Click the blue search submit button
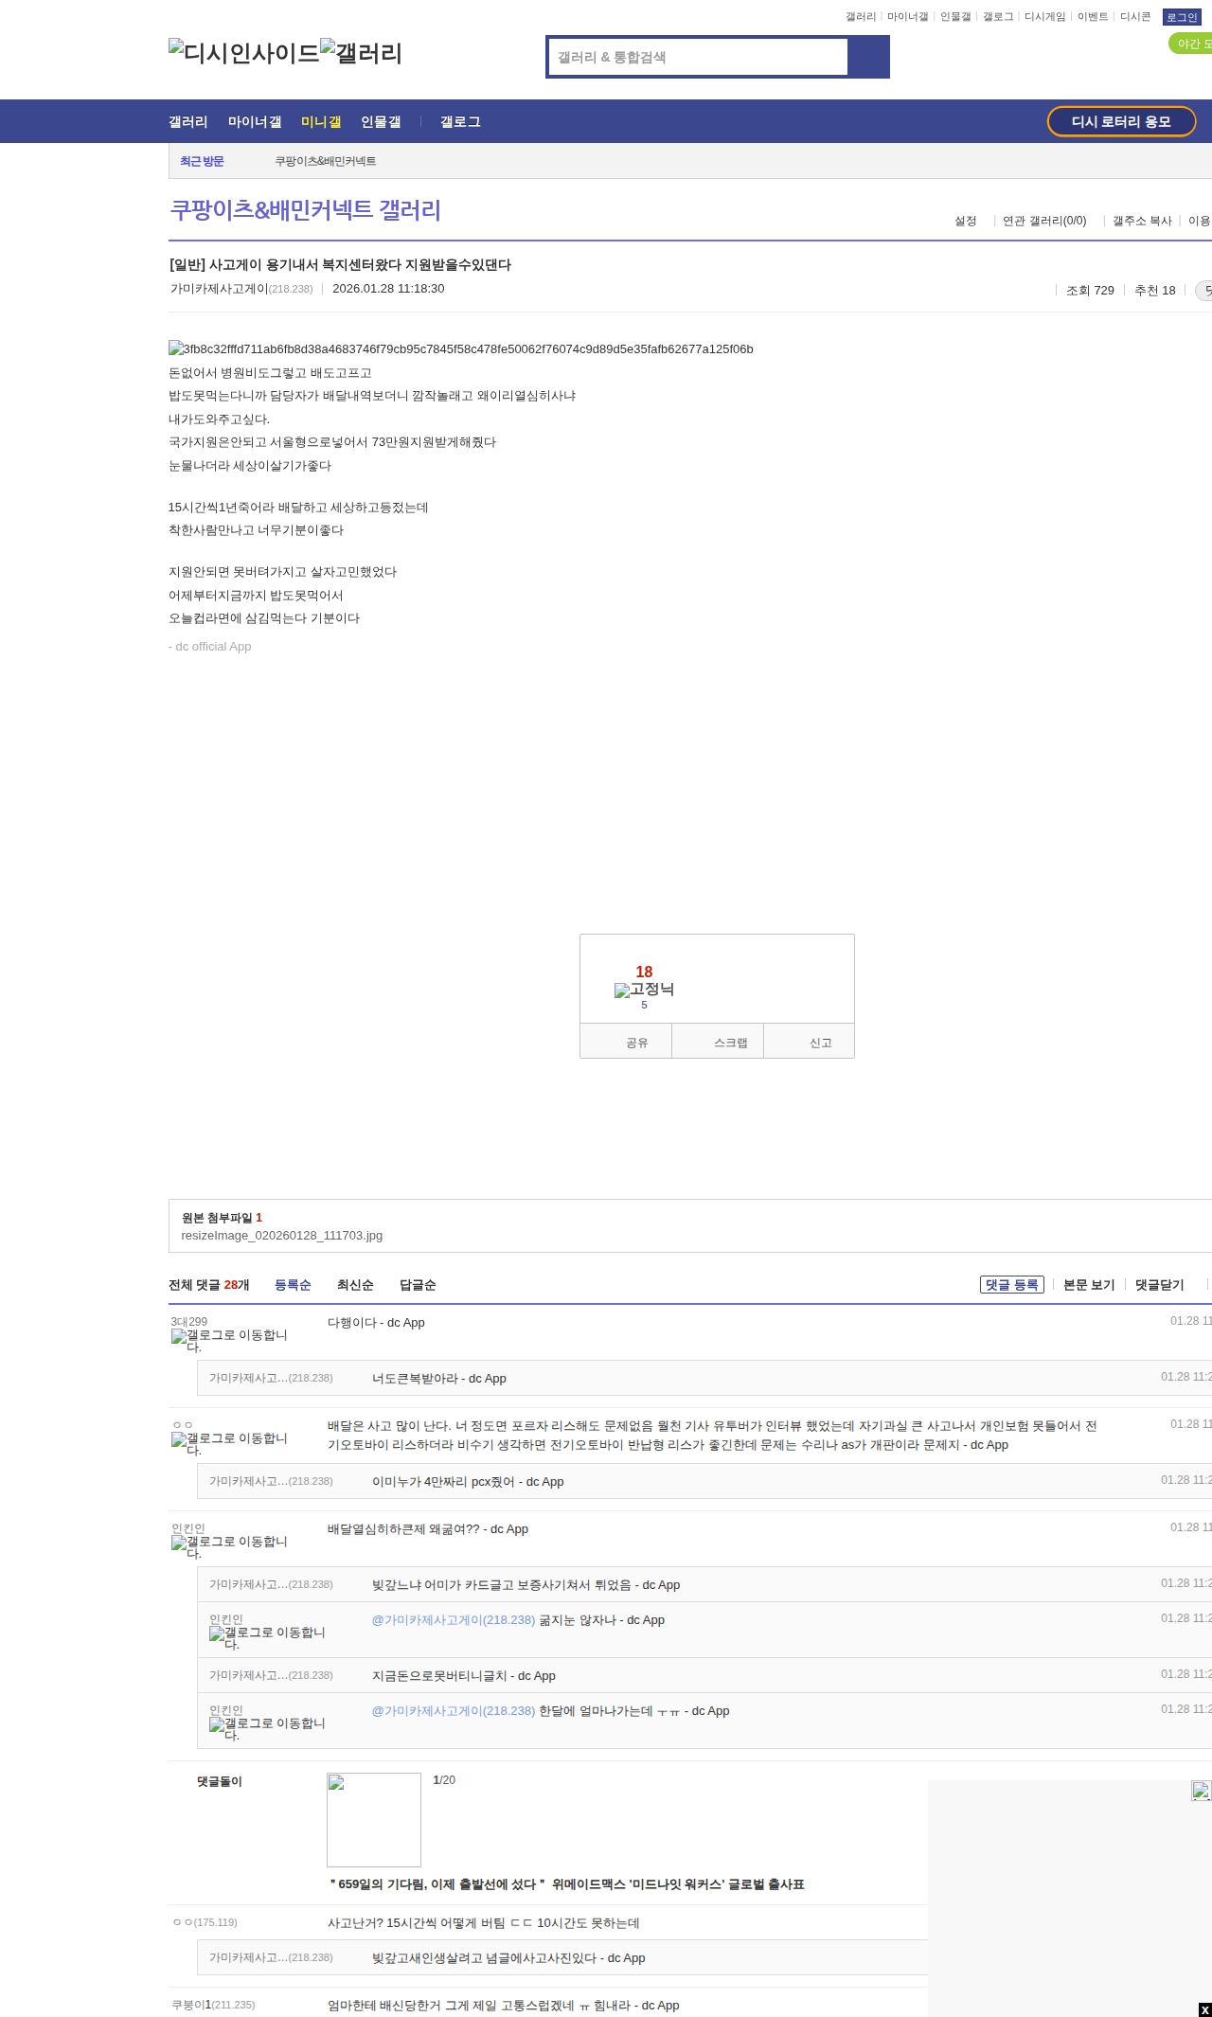The height and width of the screenshot is (2017, 1212). pos(868,57)
